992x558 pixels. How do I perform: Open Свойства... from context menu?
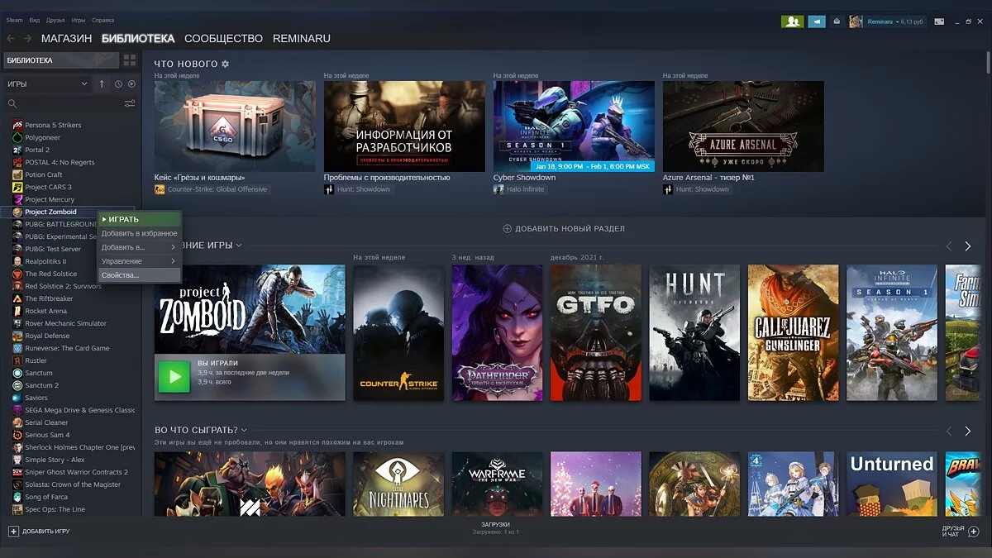pos(139,274)
